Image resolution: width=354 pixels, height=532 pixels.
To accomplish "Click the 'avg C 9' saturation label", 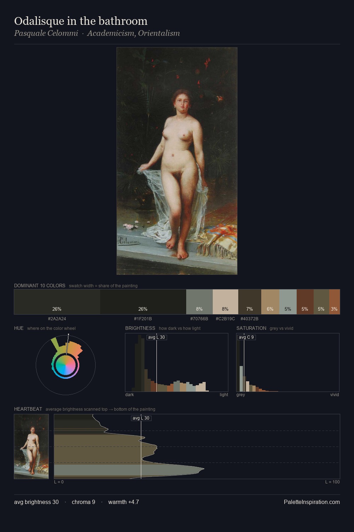I will (246, 337).
